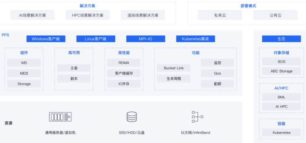
Task: Open the HPC场景解决方案 box
Action: (88, 15)
